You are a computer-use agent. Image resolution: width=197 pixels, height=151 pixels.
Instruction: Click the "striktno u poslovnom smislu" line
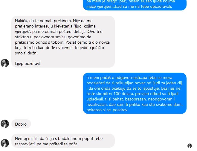(53, 37)
